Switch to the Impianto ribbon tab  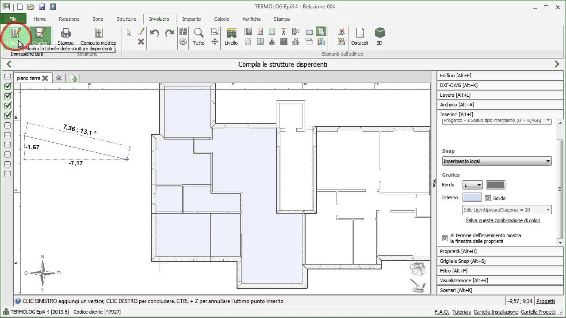191,19
